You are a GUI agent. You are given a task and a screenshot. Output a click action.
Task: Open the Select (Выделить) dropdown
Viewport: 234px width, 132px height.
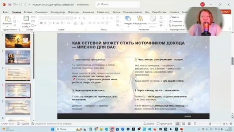click(x=177, y=26)
